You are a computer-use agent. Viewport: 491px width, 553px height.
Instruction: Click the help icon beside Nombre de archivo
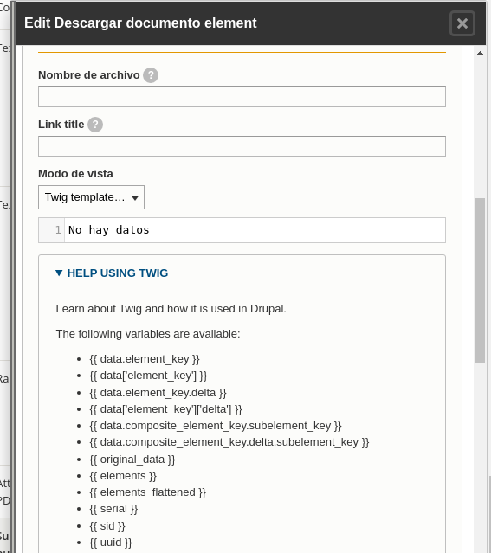click(x=151, y=75)
